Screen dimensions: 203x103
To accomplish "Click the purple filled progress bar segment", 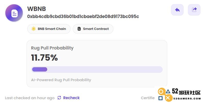I will (x=40, y=70).
